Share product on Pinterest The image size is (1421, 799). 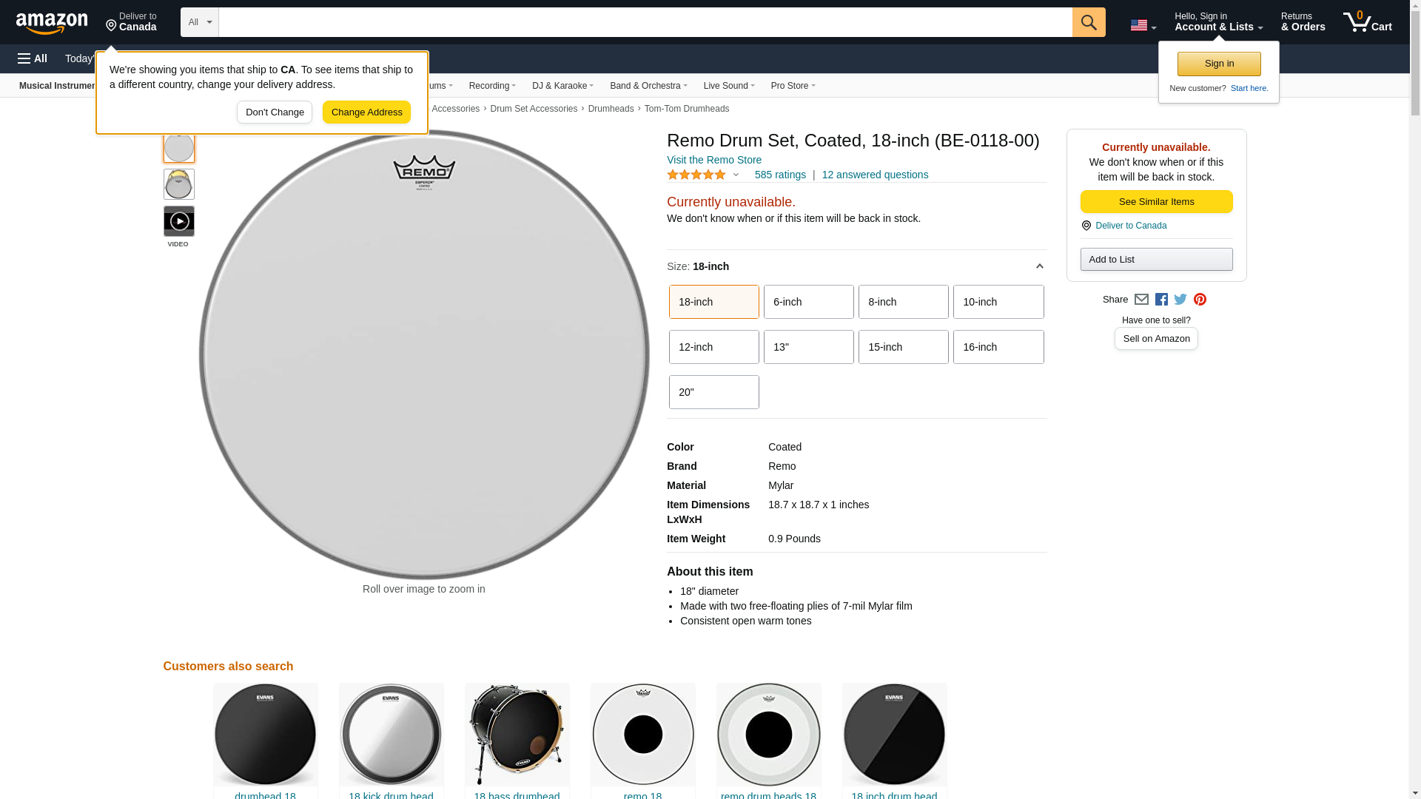pyautogui.click(x=1200, y=300)
